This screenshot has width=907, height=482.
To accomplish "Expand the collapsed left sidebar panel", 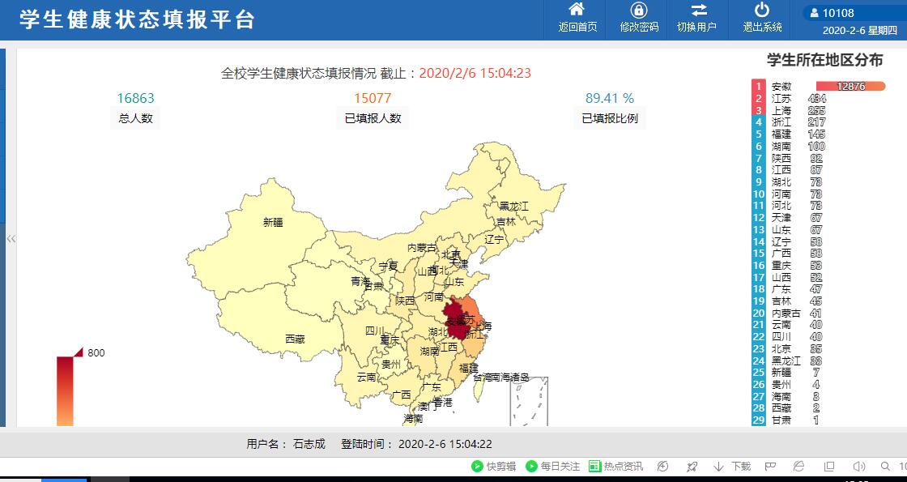I will [x=11, y=238].
